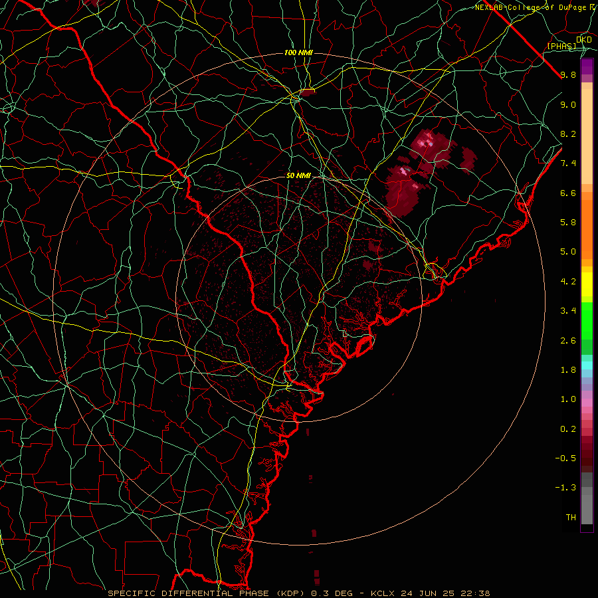Click the 1.8 scale value
598x598 pixels.
pos(568,370)
